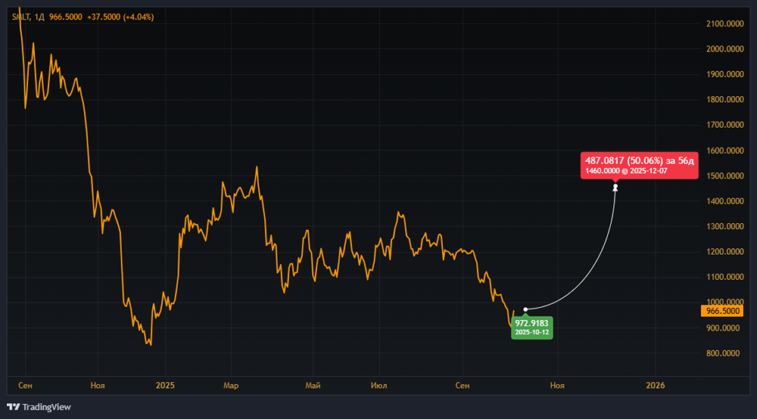Click the 1900.0000 price axis label
Screen dimensions: 757x419
724,74
